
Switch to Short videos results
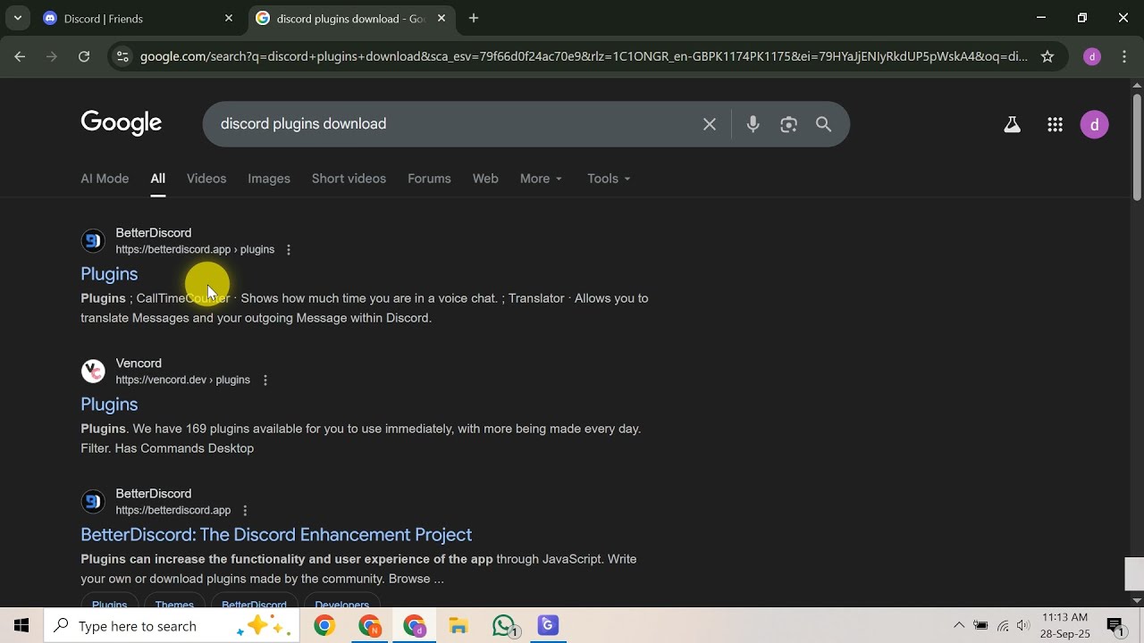tap(349, 179)
